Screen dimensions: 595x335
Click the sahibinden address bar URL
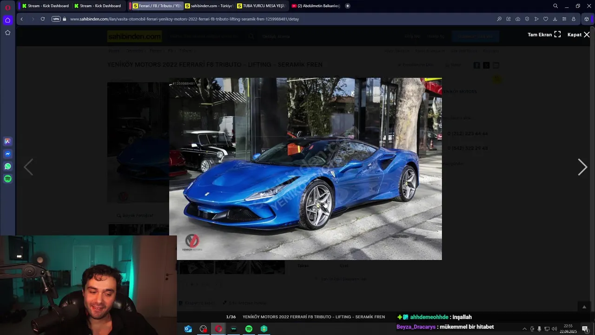pos(184,19)
